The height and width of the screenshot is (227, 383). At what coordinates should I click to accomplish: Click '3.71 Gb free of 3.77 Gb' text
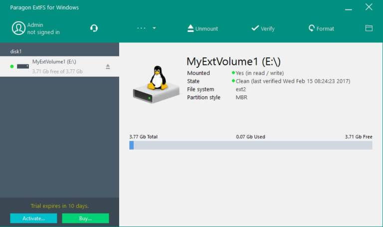pyautogui.click(x=57, y=71)
